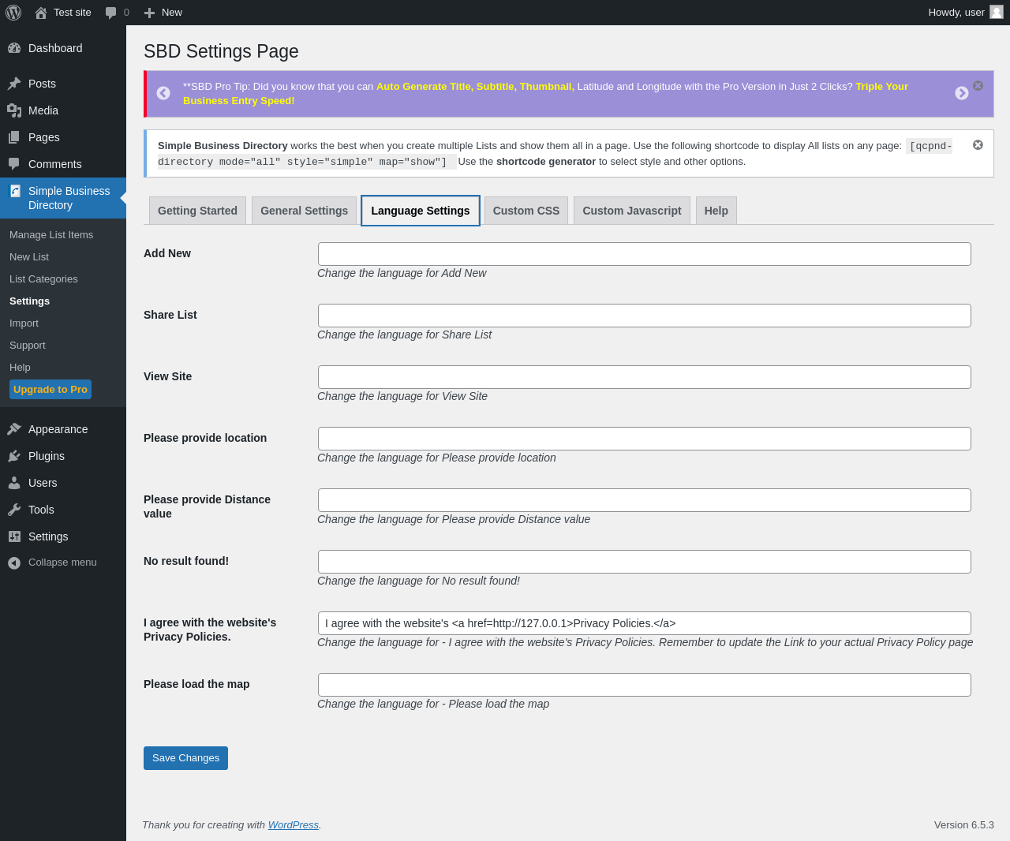1010x841 pixels.
Task: Show next Pro tip with right arrow
Action: [x=962, y=93]
